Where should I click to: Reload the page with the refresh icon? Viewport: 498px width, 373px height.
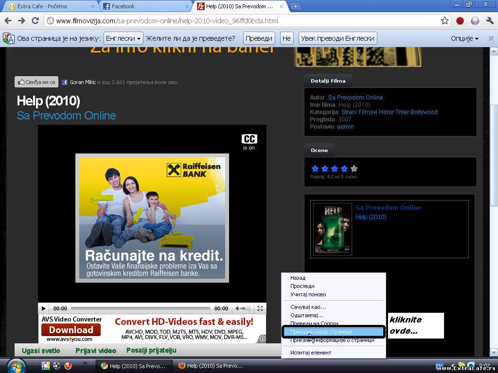[x=35, y=21]
